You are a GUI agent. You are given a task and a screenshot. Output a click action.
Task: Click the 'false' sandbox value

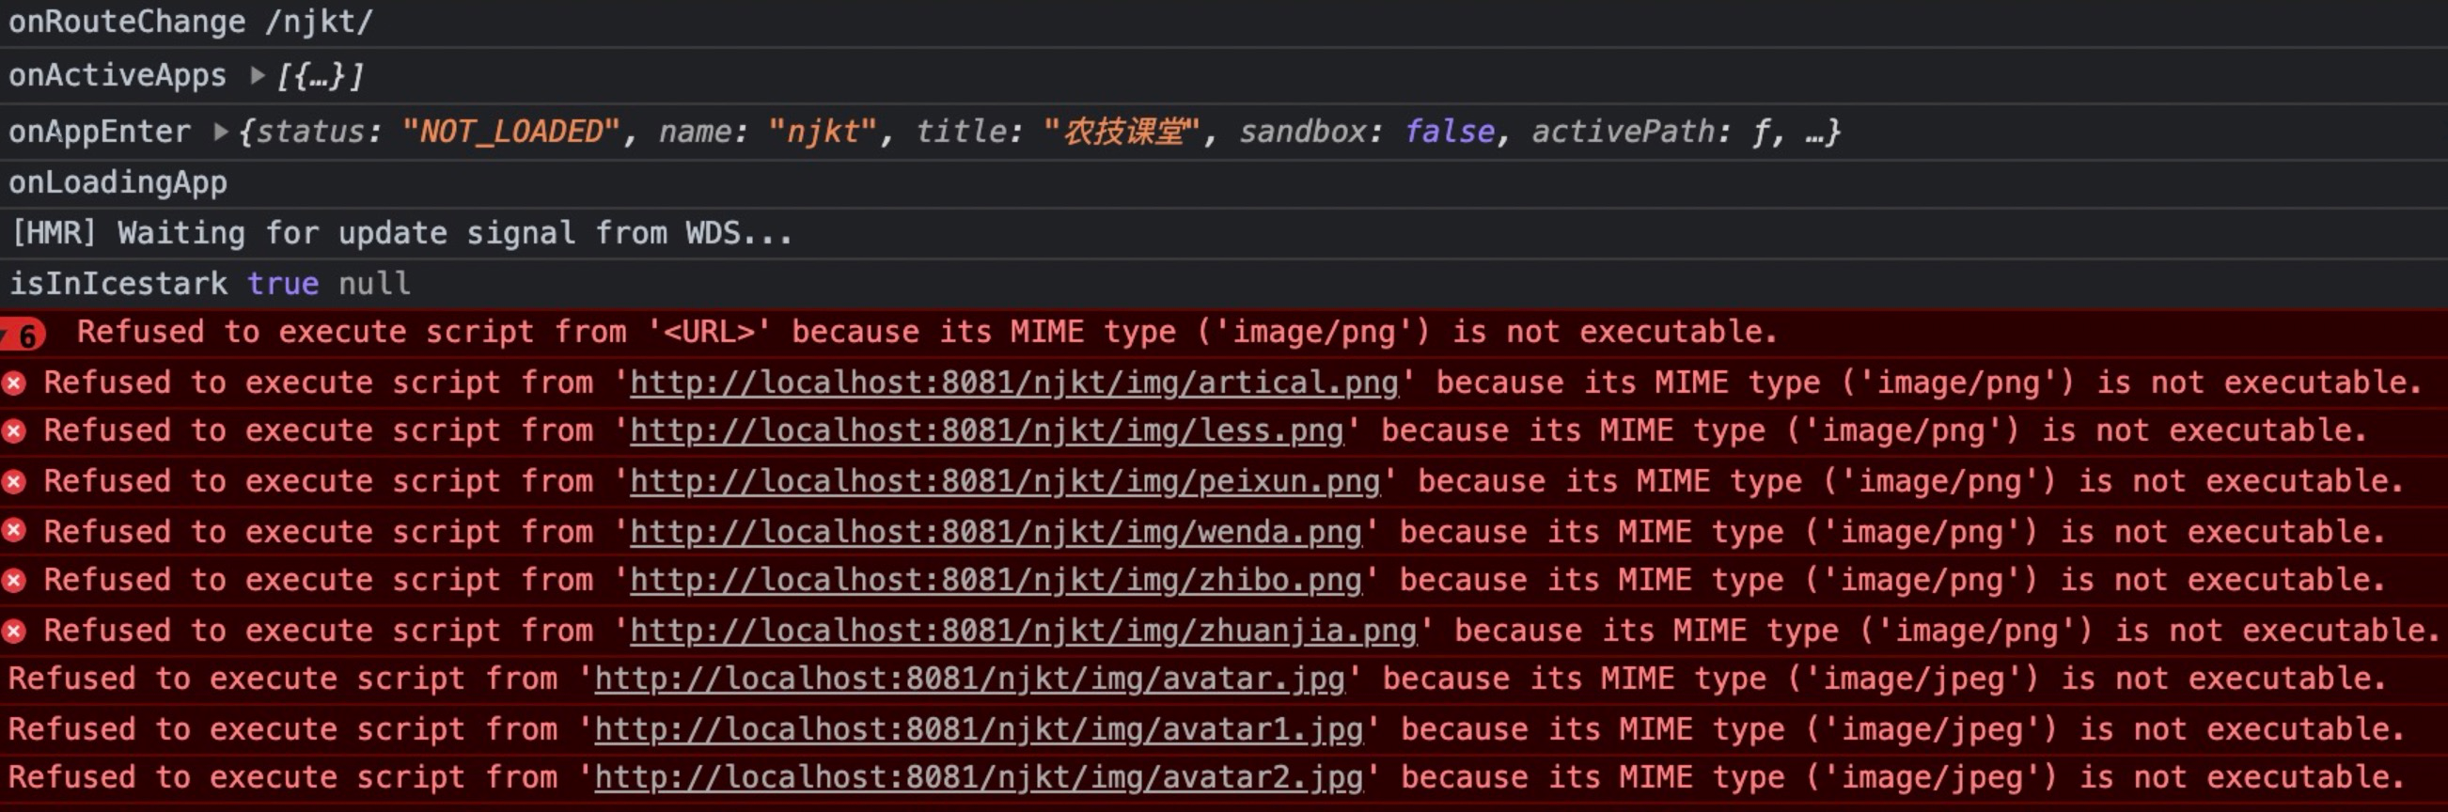(x=1450, y=131)
